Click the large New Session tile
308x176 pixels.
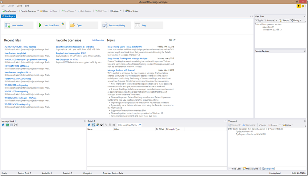tap(19, 25)
